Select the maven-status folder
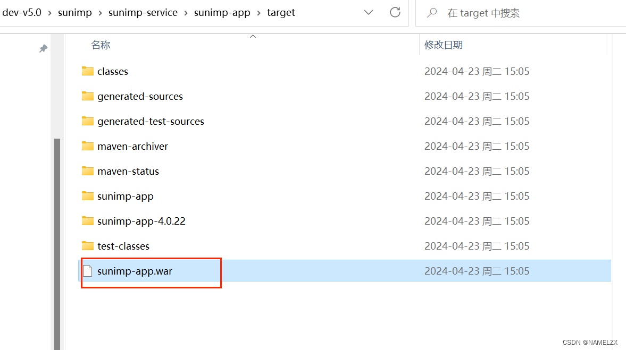The height and width of the screenshot is (350, 626). [128, 171]
